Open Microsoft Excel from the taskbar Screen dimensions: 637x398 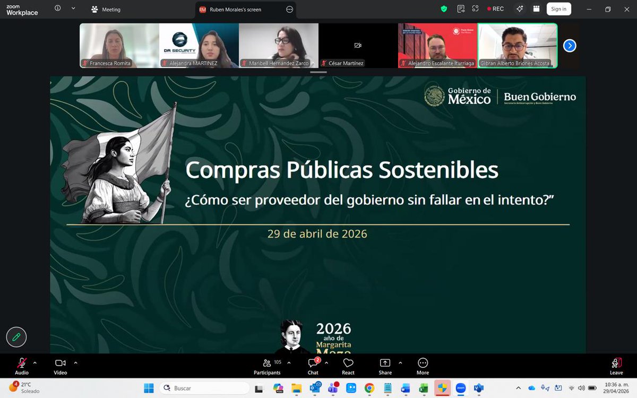(424, 388)
